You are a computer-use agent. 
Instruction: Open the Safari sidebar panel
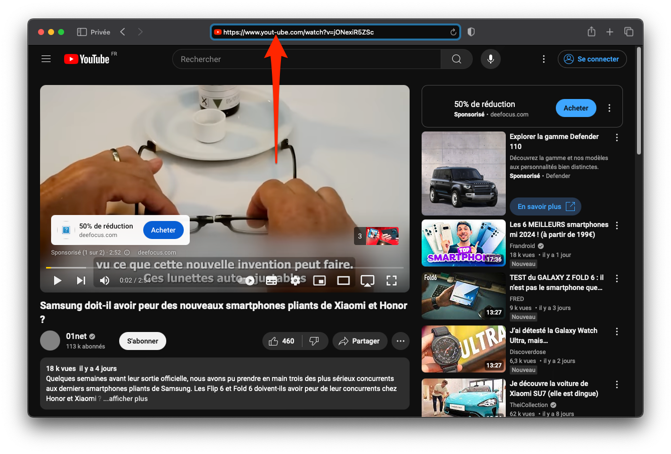coord(82,32)
